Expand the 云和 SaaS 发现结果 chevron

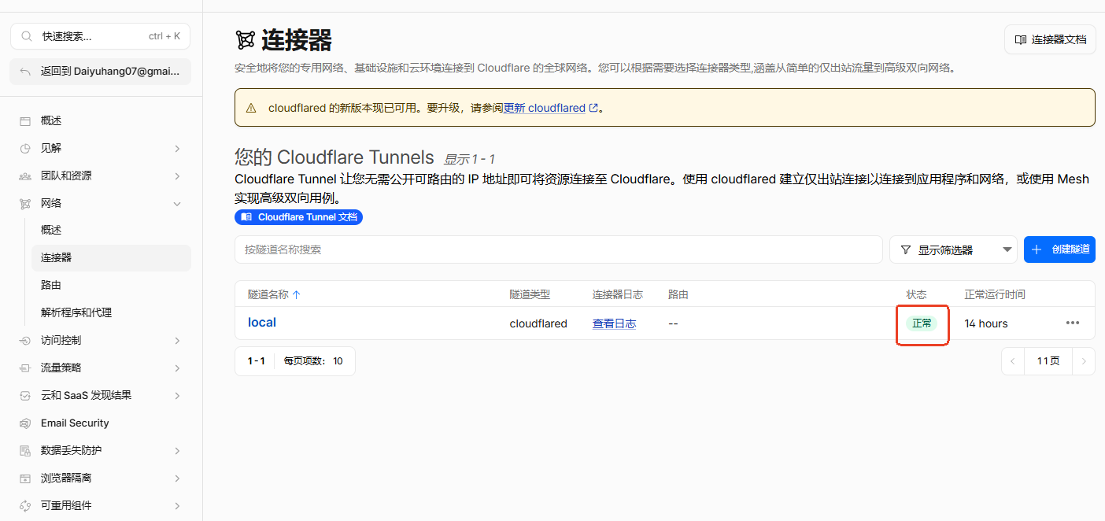[177, 396]
